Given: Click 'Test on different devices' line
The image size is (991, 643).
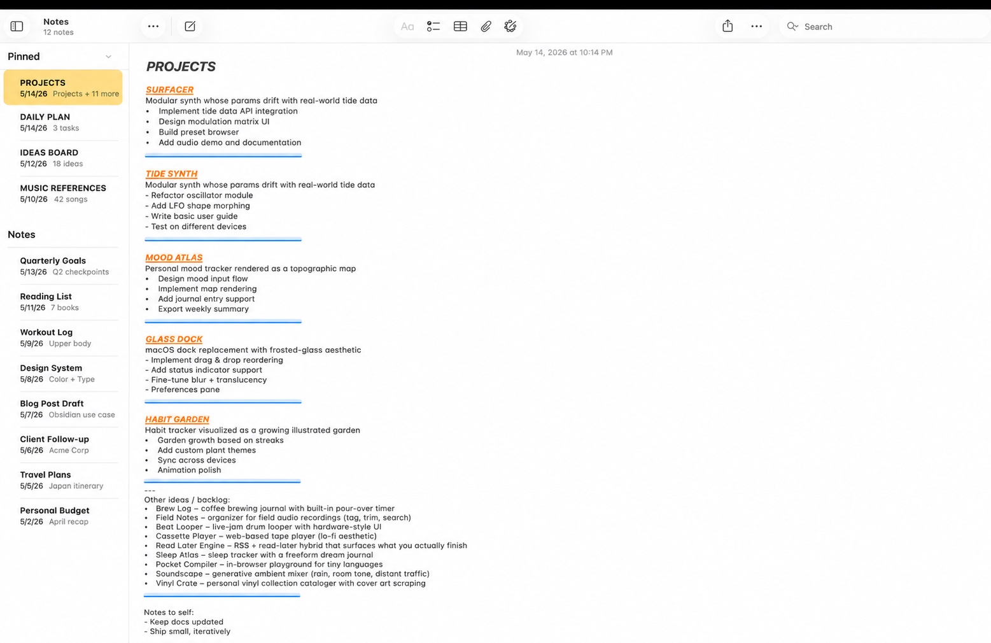Looking at the screenshot, I should (x=195, y=227).
